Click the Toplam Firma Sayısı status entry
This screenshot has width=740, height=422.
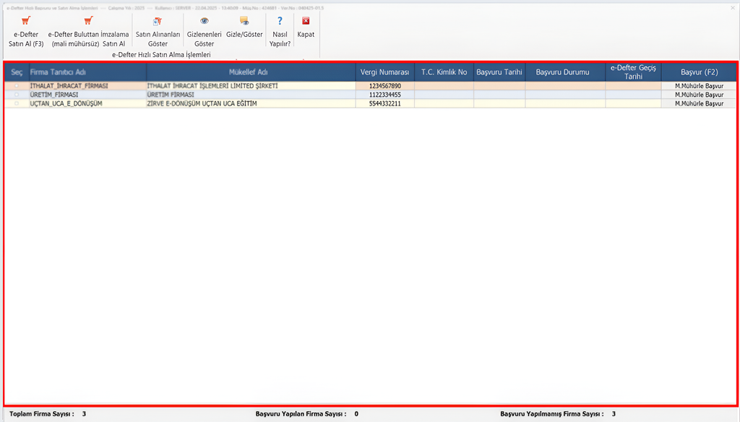[48, 414]
